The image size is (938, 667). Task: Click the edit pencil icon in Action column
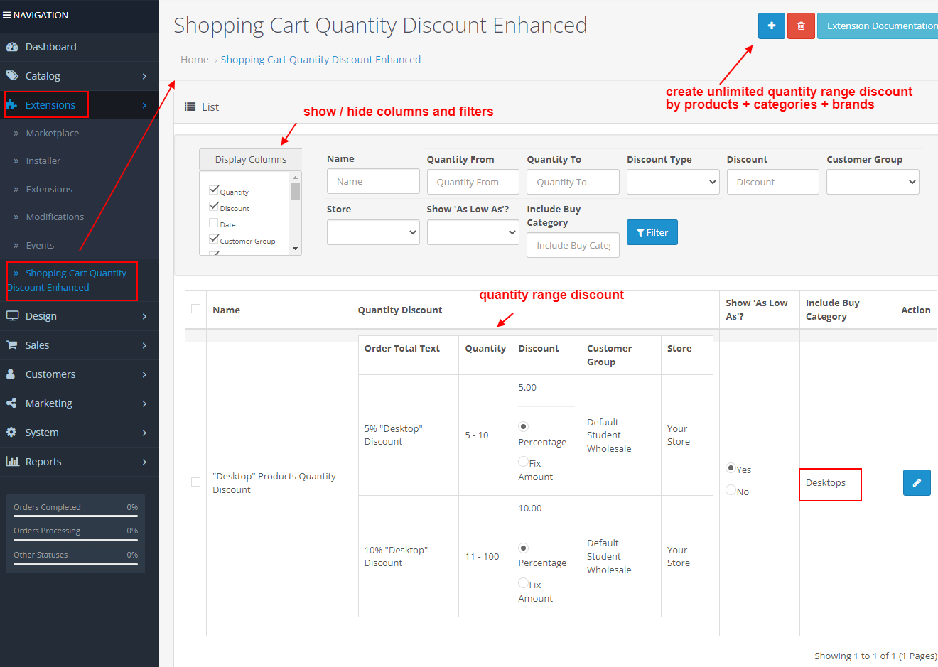(917, 482)
